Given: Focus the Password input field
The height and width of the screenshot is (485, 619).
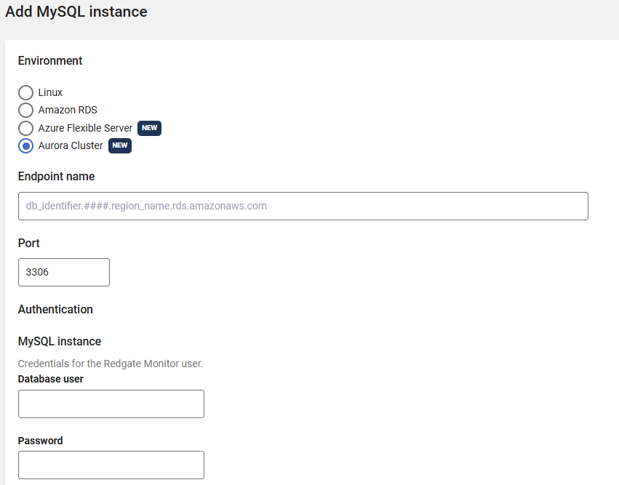Looking at the screenshot, I should [111, 465].
